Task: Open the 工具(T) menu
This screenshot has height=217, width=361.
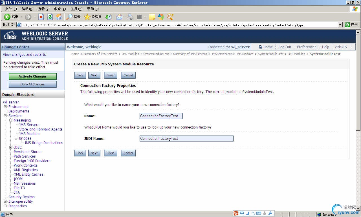Action: click(76, 9)
